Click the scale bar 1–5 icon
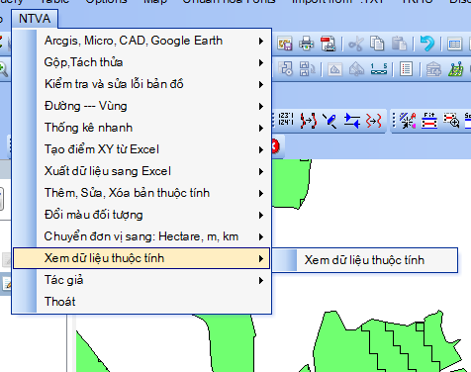Image resolution: width=471 pixels, height=372 pixels. pyautogui.click(x=379, y=69)
